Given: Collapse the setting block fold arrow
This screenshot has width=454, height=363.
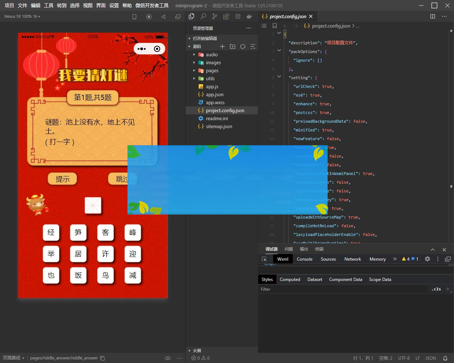Looking at the screenshot, I should [279, 77].
